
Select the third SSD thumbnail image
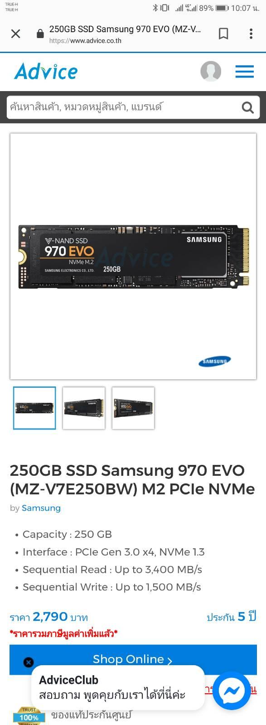coord(133,408)
